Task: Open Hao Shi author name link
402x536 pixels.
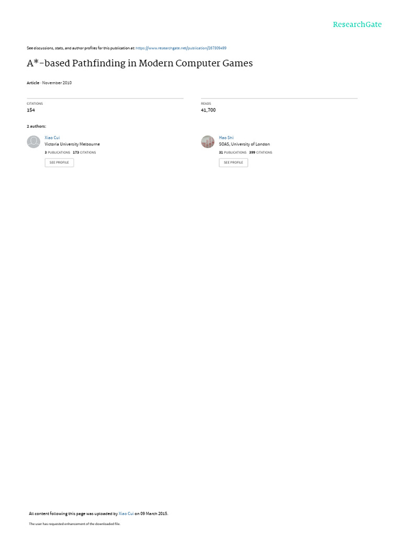Action: (226, 138)
